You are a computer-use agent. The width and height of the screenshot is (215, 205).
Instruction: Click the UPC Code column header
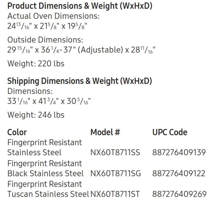pyautogui.click(x=170, y=132)
